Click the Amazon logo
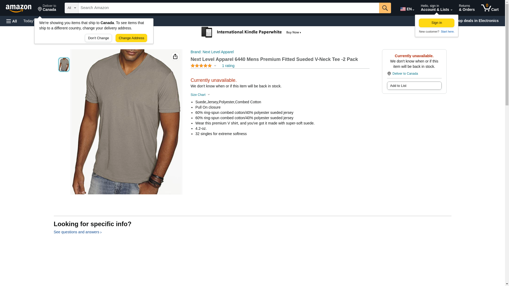Viewport: 509px width, 286px height. point(19,8)
